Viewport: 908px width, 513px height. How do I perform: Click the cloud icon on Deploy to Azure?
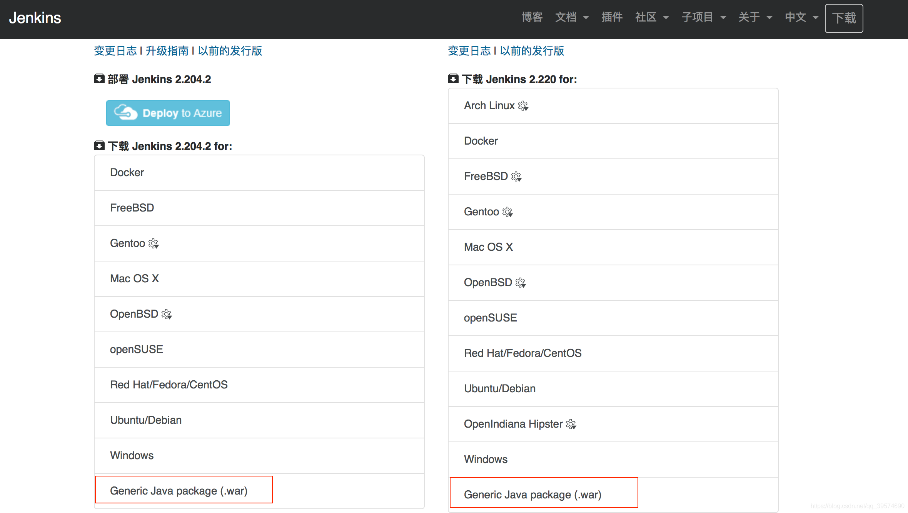(x=125, y=113)
